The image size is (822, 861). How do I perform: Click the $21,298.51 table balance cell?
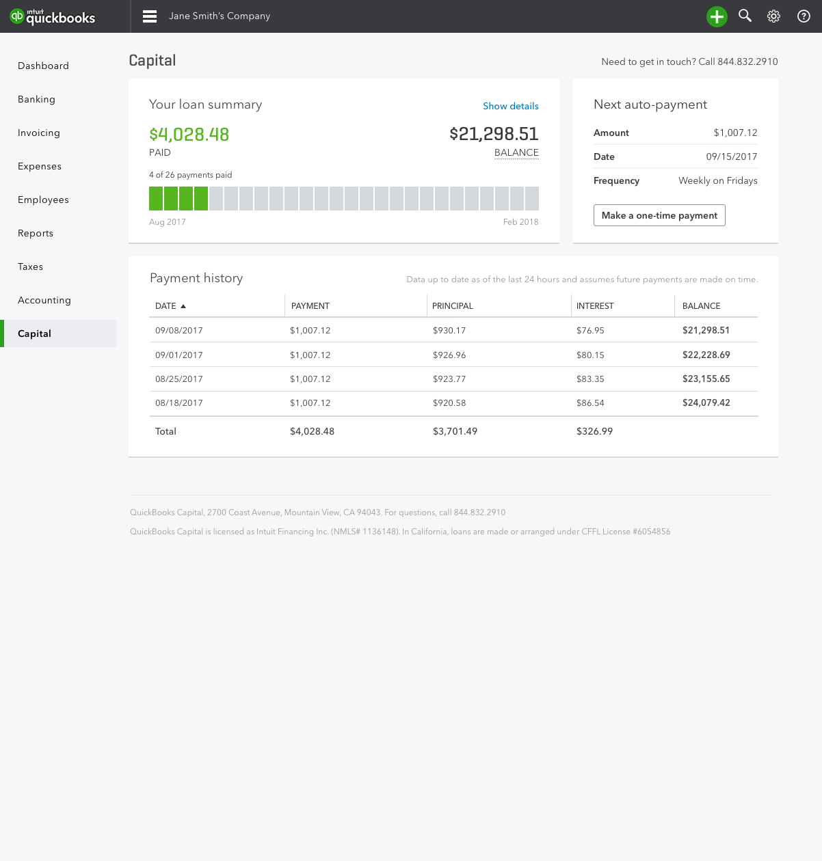coord(706,330)
